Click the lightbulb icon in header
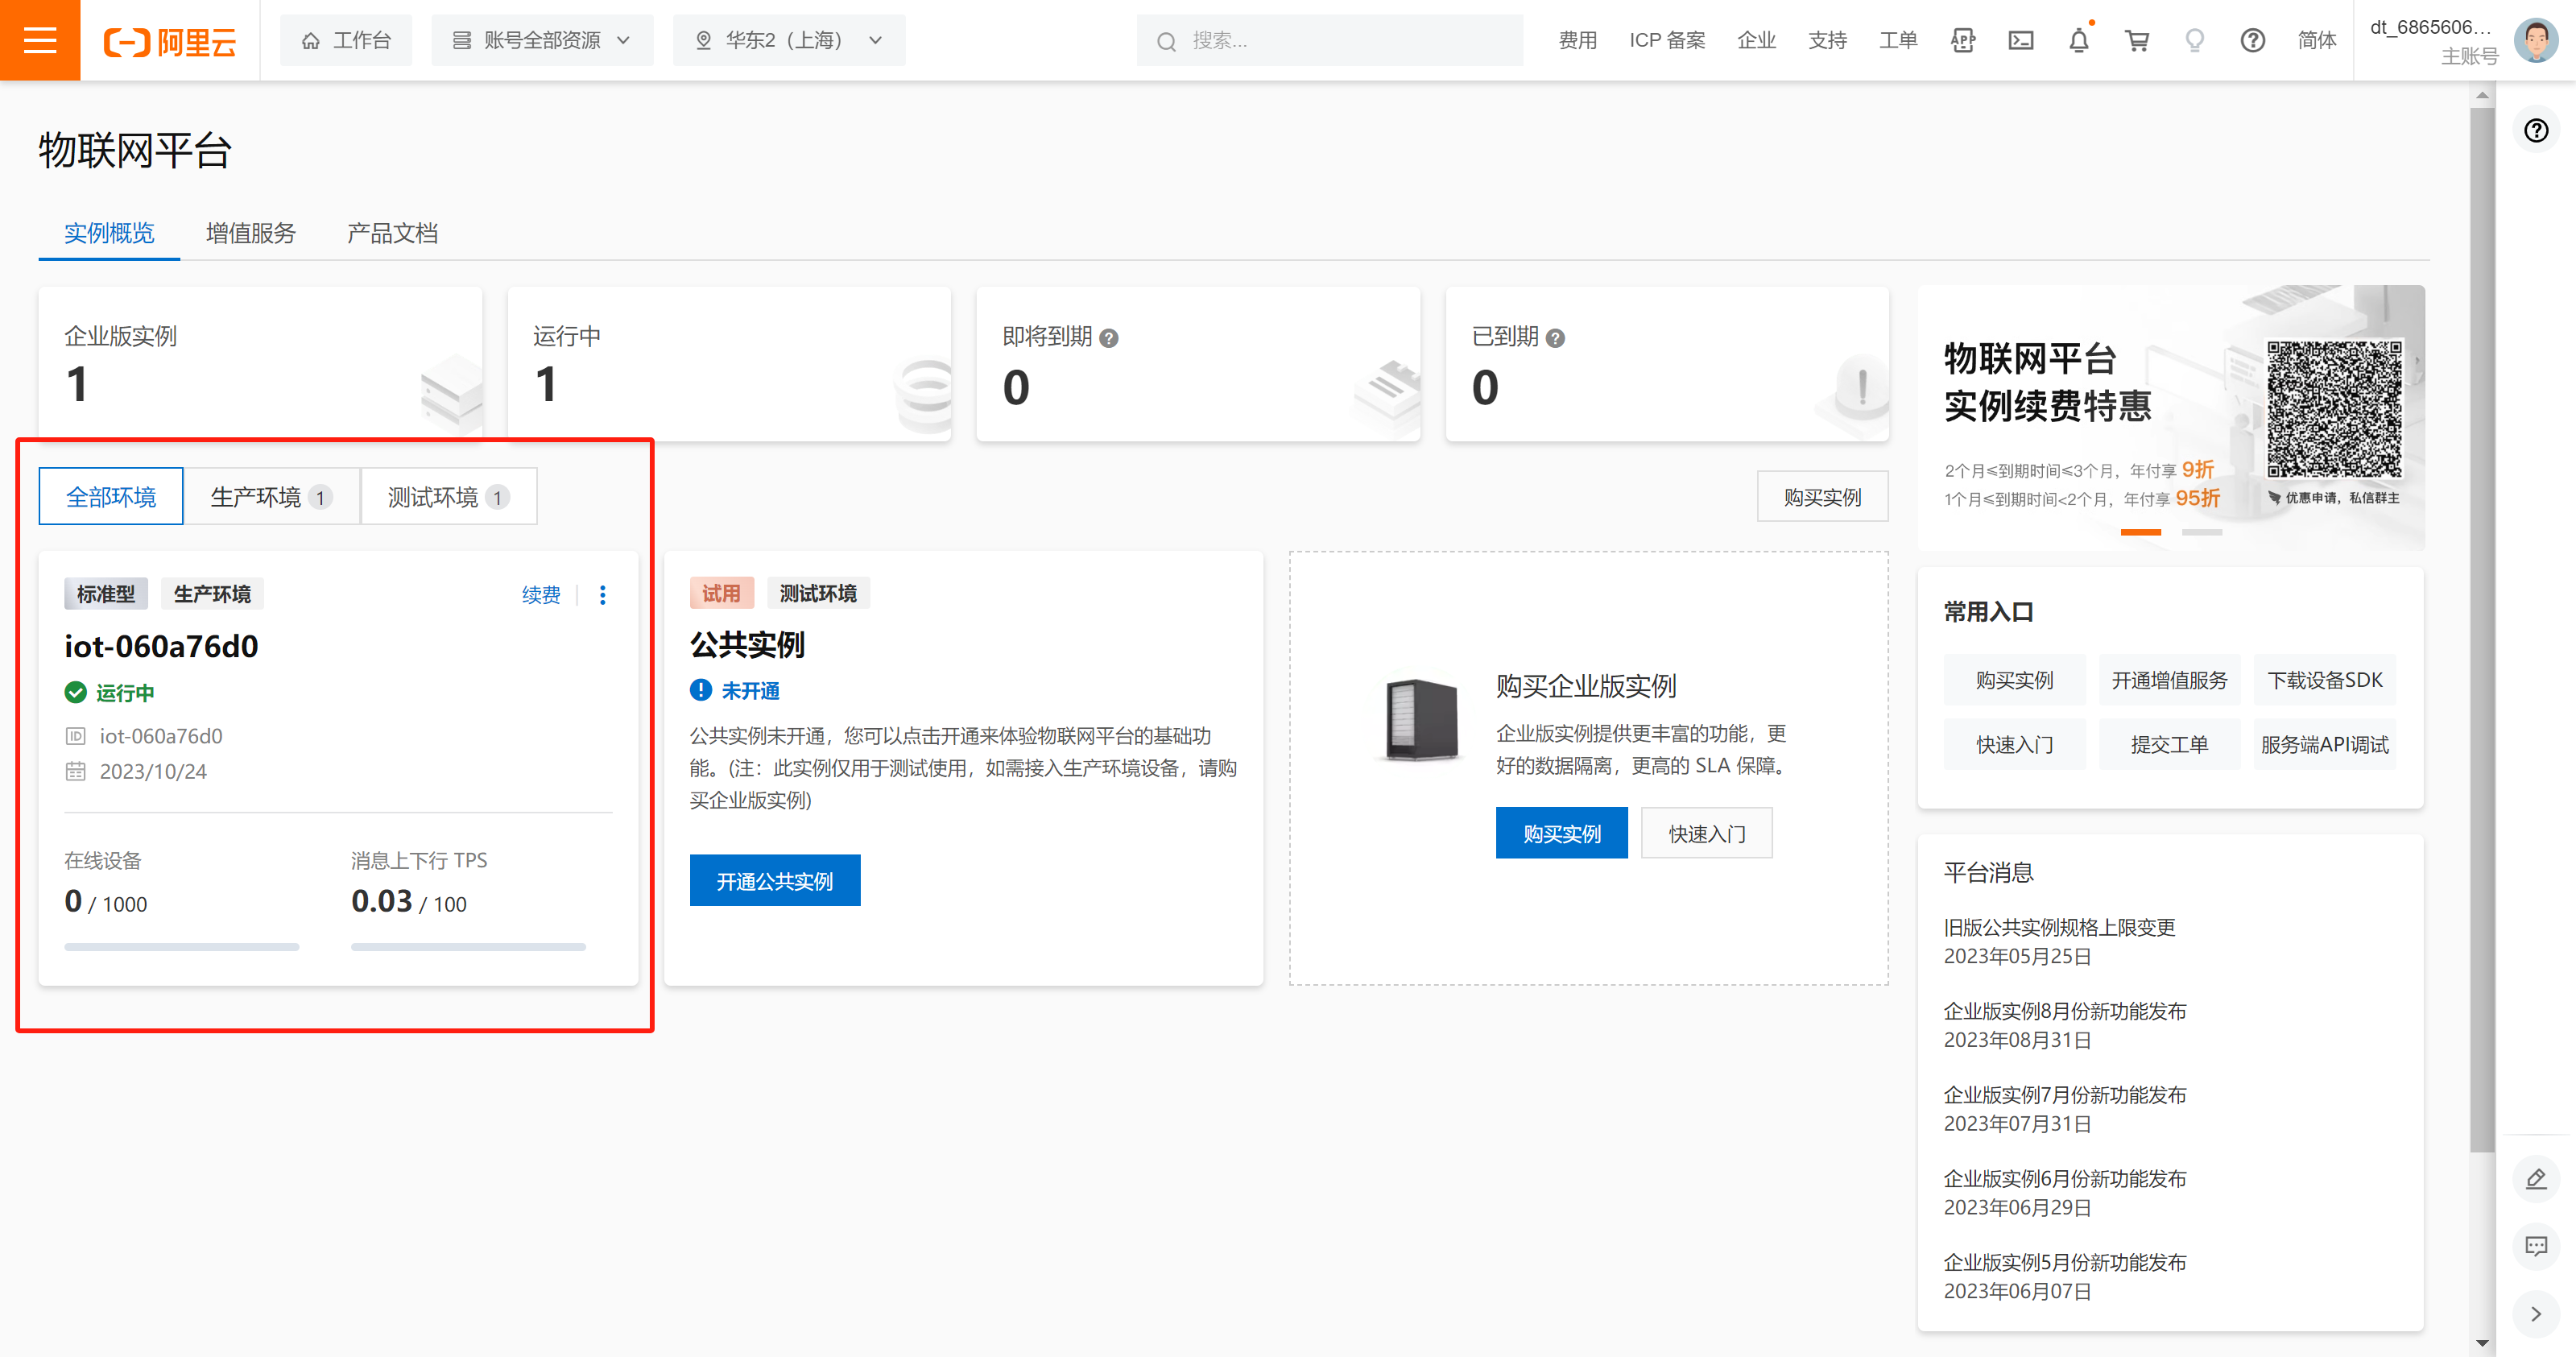Screen dimensions: 2576x1357 [2195, 40]
